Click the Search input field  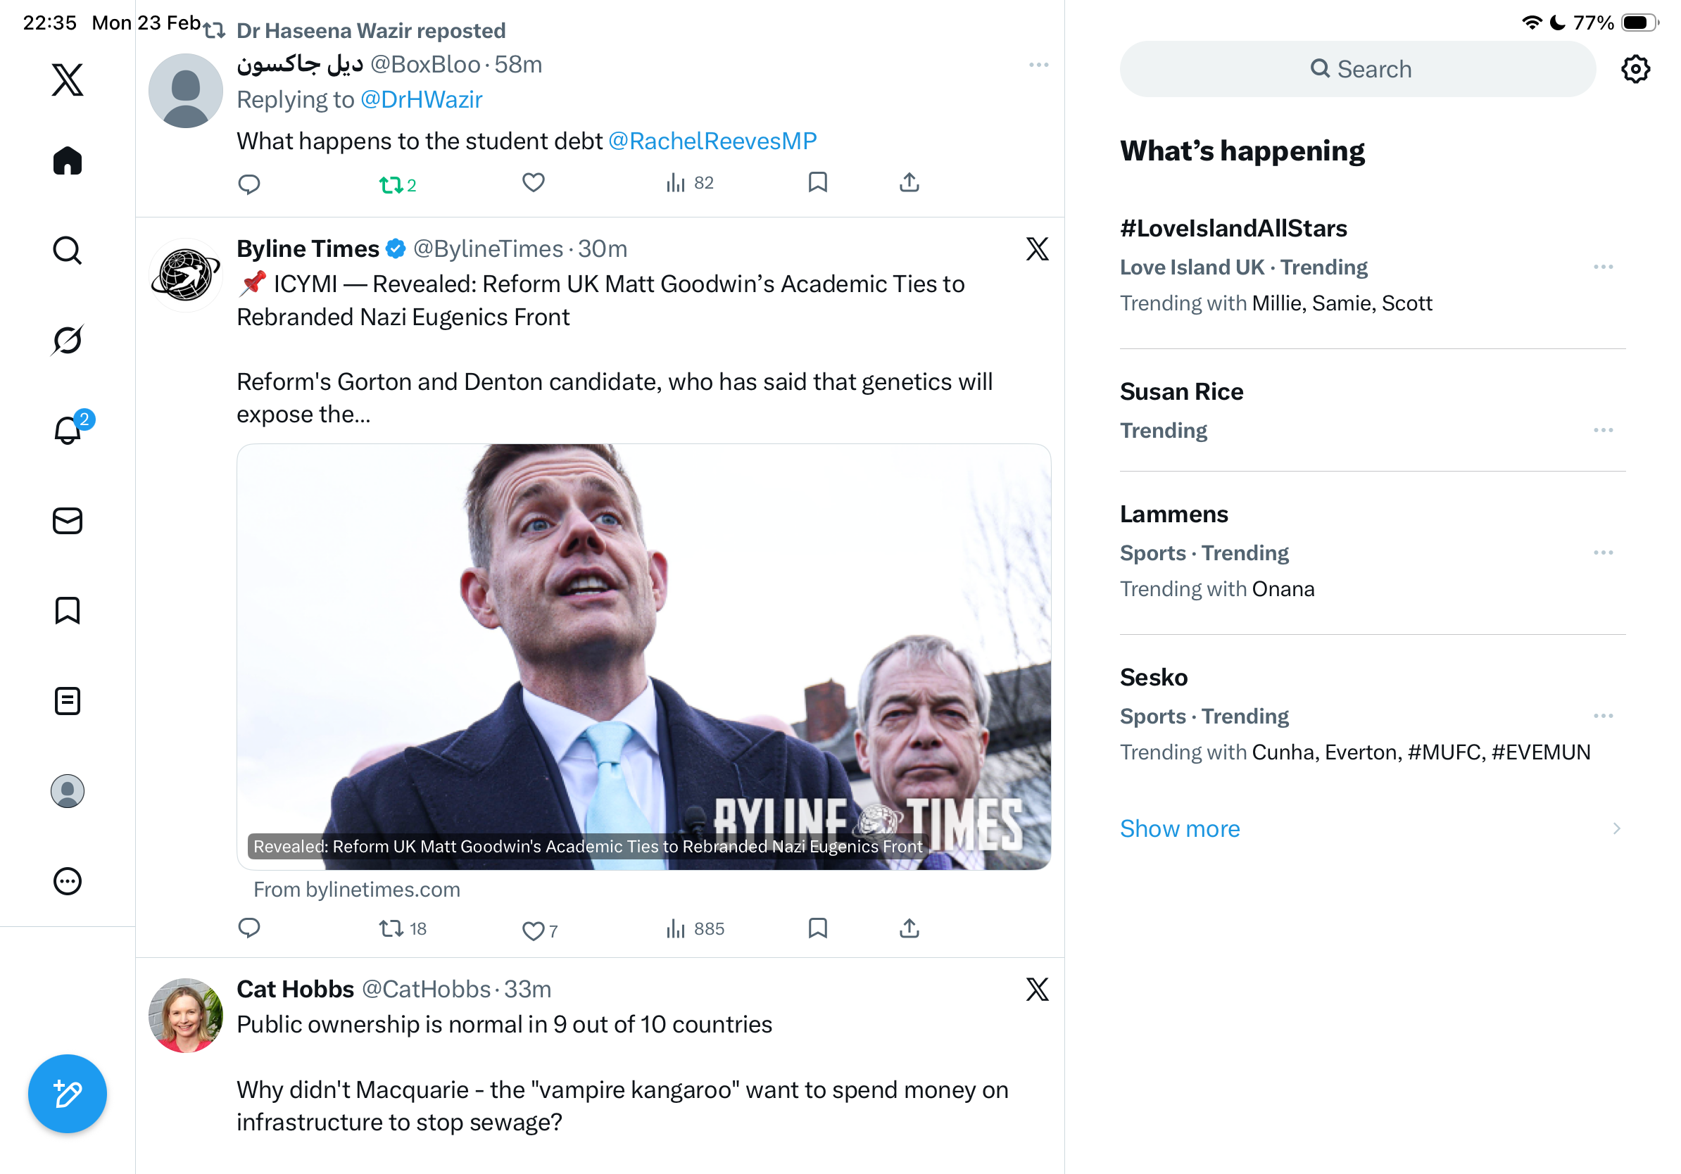click(x=1357, y=70)
